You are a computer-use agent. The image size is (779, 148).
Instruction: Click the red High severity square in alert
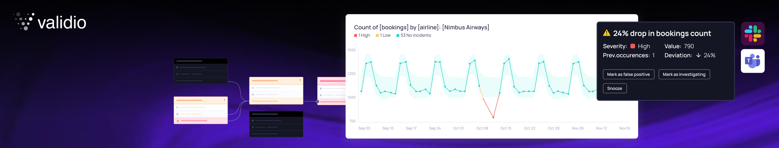pos(633,46)
